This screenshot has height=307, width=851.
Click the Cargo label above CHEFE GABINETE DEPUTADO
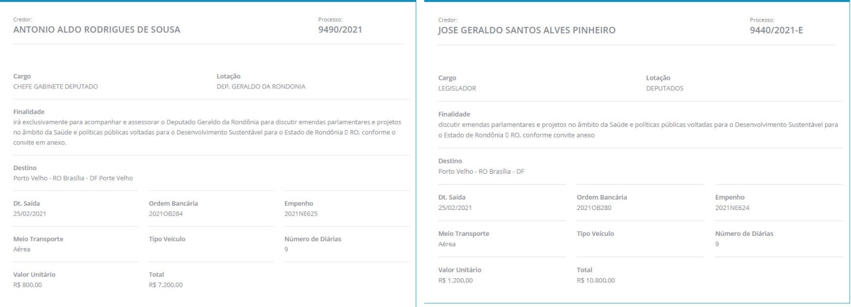pos(22,76)
